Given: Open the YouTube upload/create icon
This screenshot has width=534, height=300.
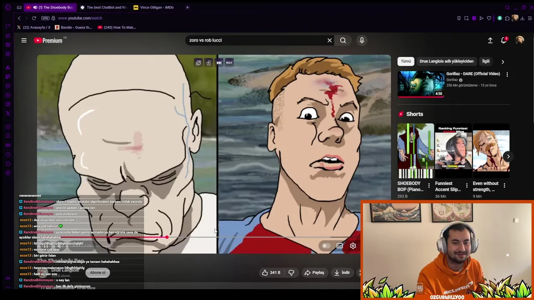Looking at the screenshot, I should (x=490, y=40).
